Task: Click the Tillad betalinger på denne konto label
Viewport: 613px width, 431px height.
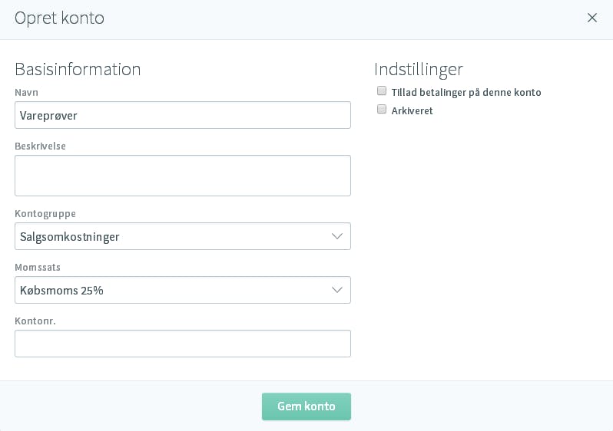Action: [x=466, y=93]
